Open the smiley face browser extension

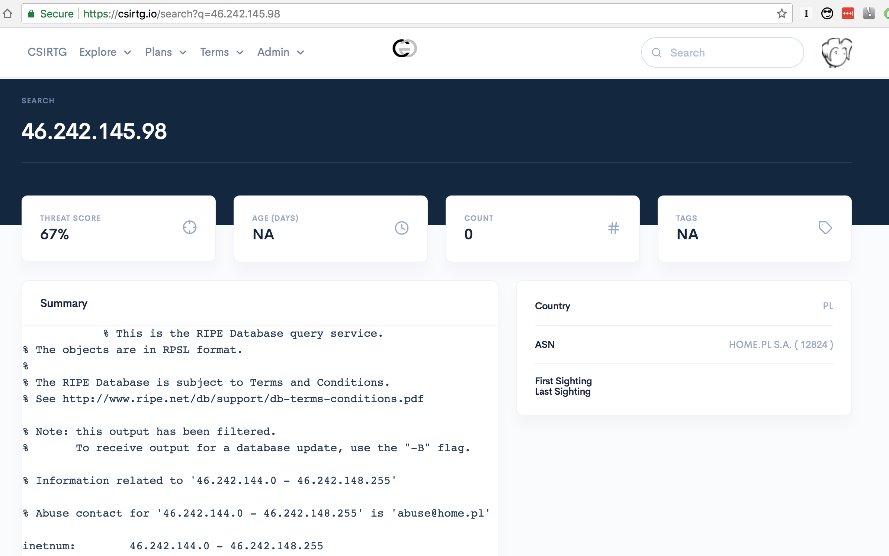click(827, 14)
